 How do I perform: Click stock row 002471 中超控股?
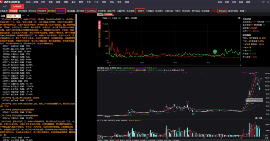coord(16,46)
